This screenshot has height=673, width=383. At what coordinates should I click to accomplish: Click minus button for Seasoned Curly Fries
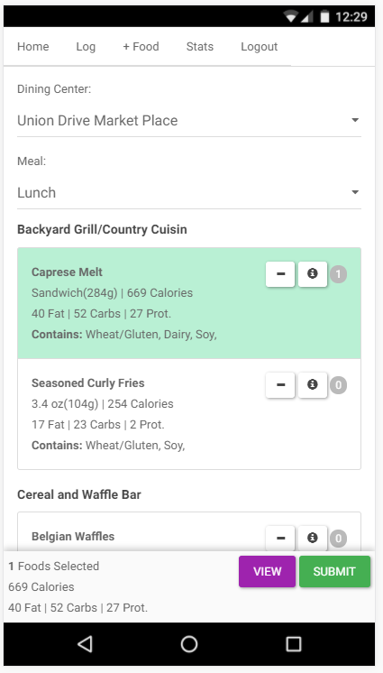click(280, 385)
